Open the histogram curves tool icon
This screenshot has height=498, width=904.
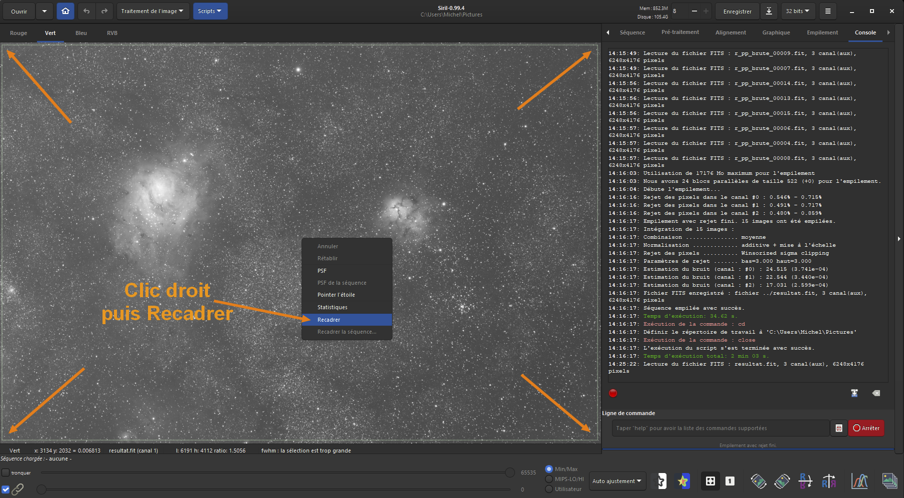coord(859,481)
